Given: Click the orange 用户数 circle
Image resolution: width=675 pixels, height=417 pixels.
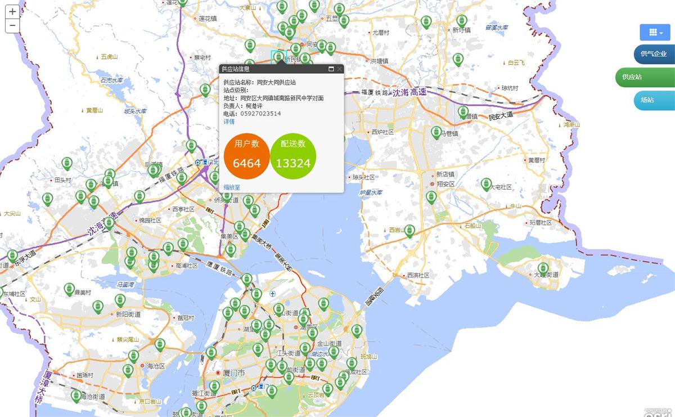Looking at the screenshot, I should tap(246, 155).
